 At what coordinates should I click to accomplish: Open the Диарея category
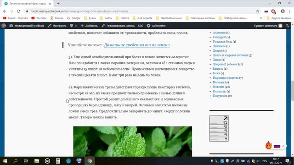coord(217,50)
